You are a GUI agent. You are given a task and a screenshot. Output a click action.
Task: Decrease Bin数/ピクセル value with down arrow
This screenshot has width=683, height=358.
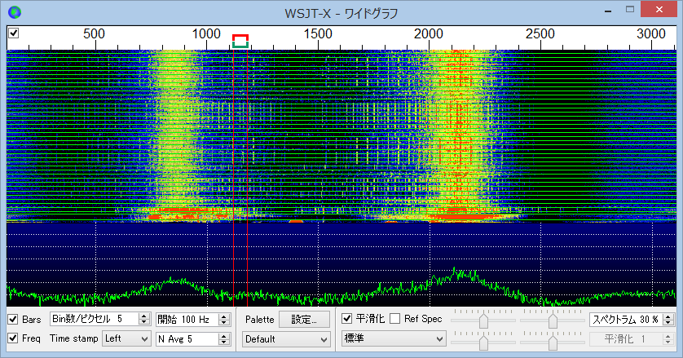[x=144, y=322]
